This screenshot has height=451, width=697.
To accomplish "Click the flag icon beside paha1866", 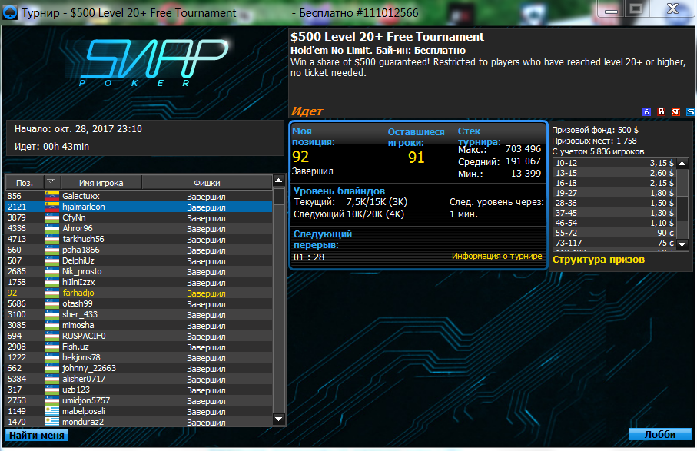I will 52,250.
